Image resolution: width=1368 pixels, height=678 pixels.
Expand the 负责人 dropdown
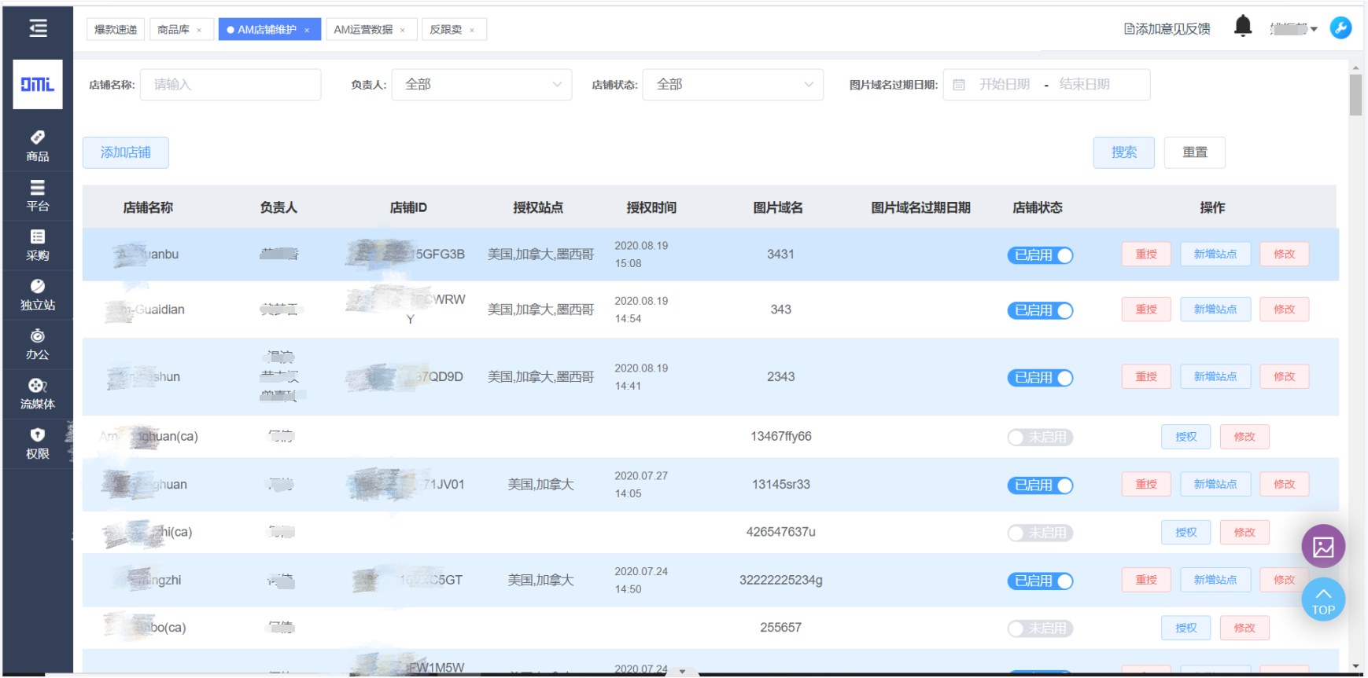pos(481,85)
